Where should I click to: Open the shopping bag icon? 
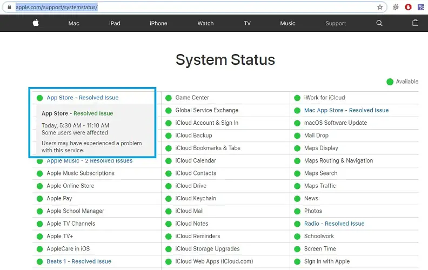[415, 23]
